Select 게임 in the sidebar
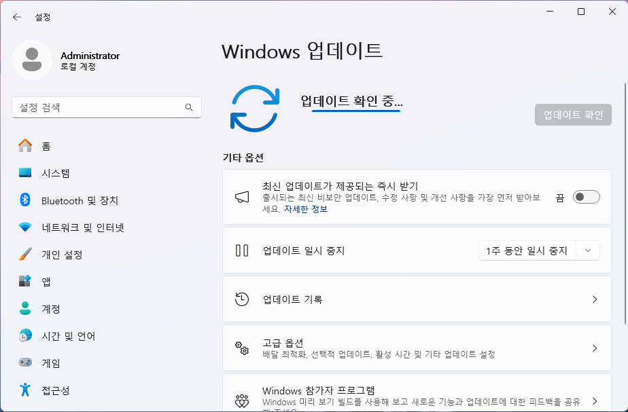The width and height of the screenshot is (628, 412). click(107, 363)
